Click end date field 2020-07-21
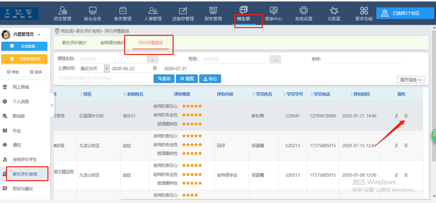The height and width of the screenshot is (203, 436). pos(184,68)
